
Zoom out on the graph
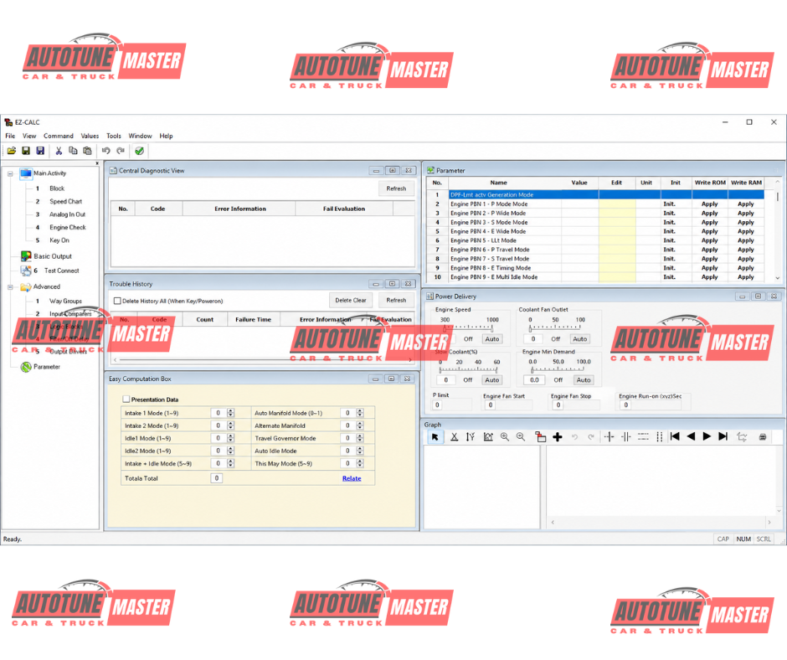[521, 437]
